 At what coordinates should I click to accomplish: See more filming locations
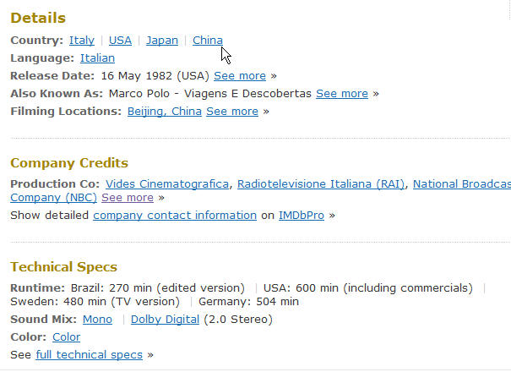pyautogui.click(x=232, y=112)
